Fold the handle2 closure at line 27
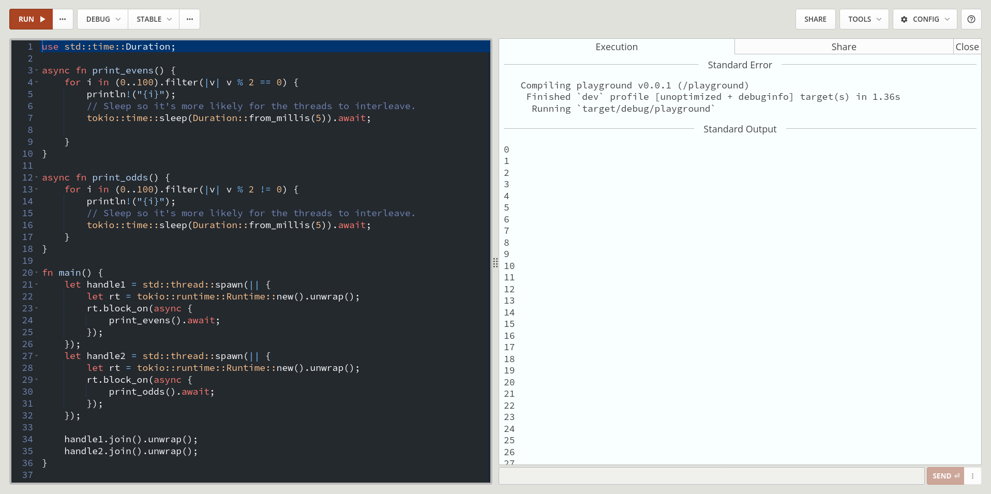Viewport: 991px width, 494px height. [x=37, y=356]
